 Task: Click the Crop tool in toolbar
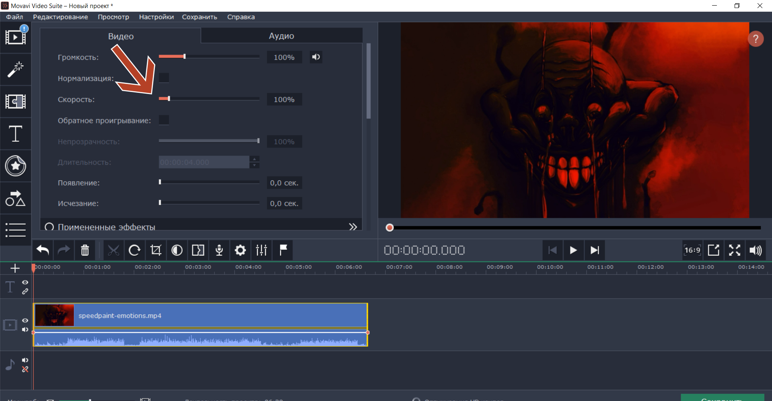click(156, 250)
